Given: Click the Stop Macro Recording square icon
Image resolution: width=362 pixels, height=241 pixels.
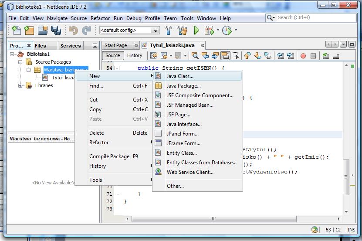Looking at the screenshot, I should click(x=313, y=56).
